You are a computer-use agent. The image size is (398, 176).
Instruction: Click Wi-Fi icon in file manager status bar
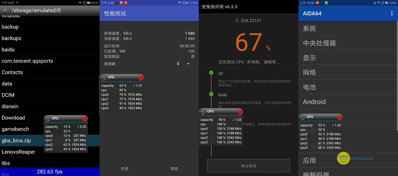80,3
